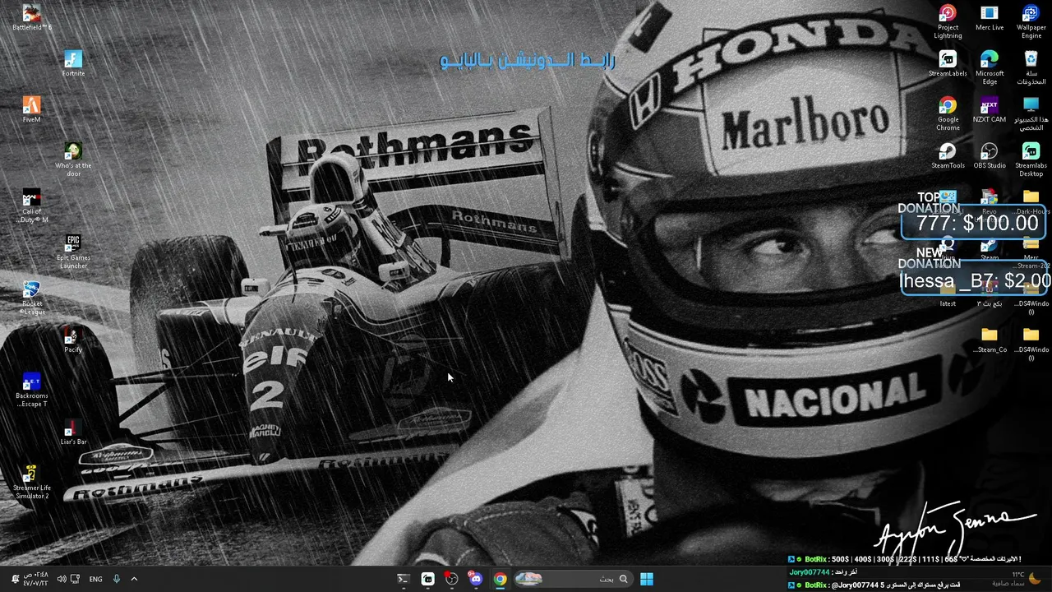The height and width of the screenshot is (592, 1052).
Task: Launch Fortnite from the desktop
Action: tap(73, 63)
